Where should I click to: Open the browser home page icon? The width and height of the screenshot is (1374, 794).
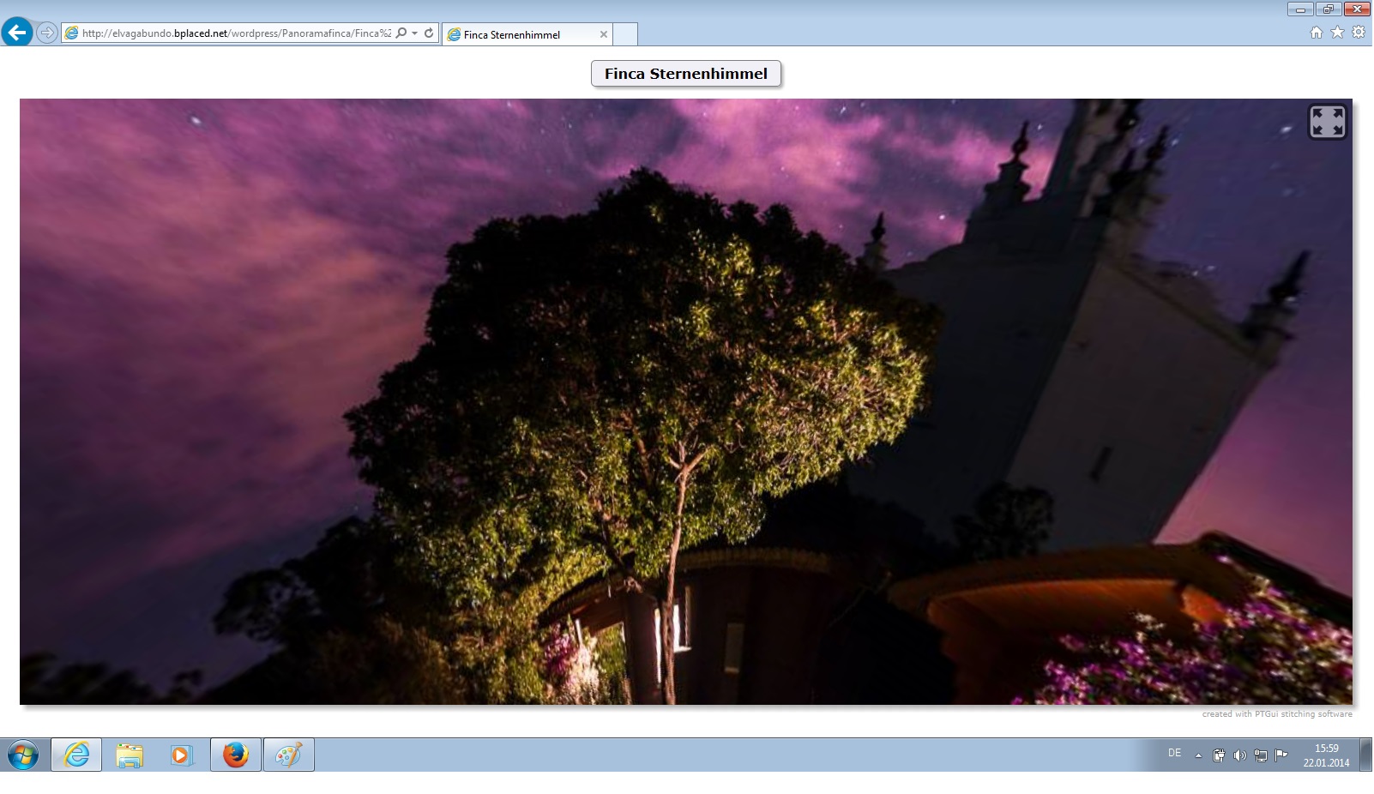pyautogui.click(x=1317, y=33)
